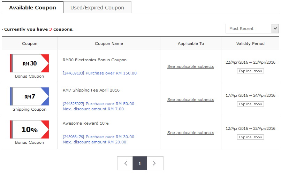The width and height of the screenshot is (281, 173).
Task: Click Expire soon badge for 25/Apr/2016 coupon
Action: (250, 137)
